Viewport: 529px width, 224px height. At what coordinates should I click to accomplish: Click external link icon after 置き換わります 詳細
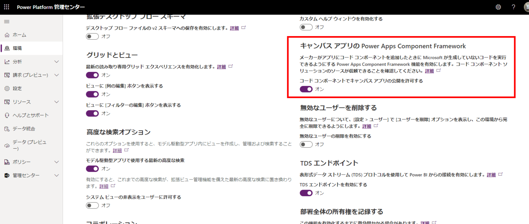coord(113,186)
